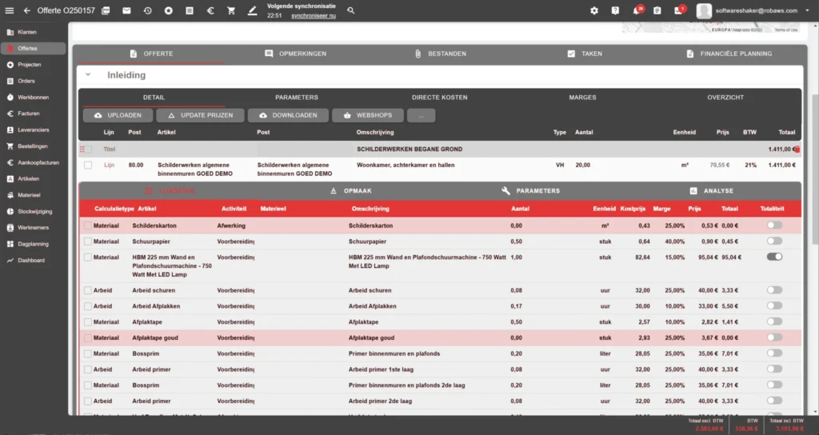Open notifications bell icon

[637, 10]
